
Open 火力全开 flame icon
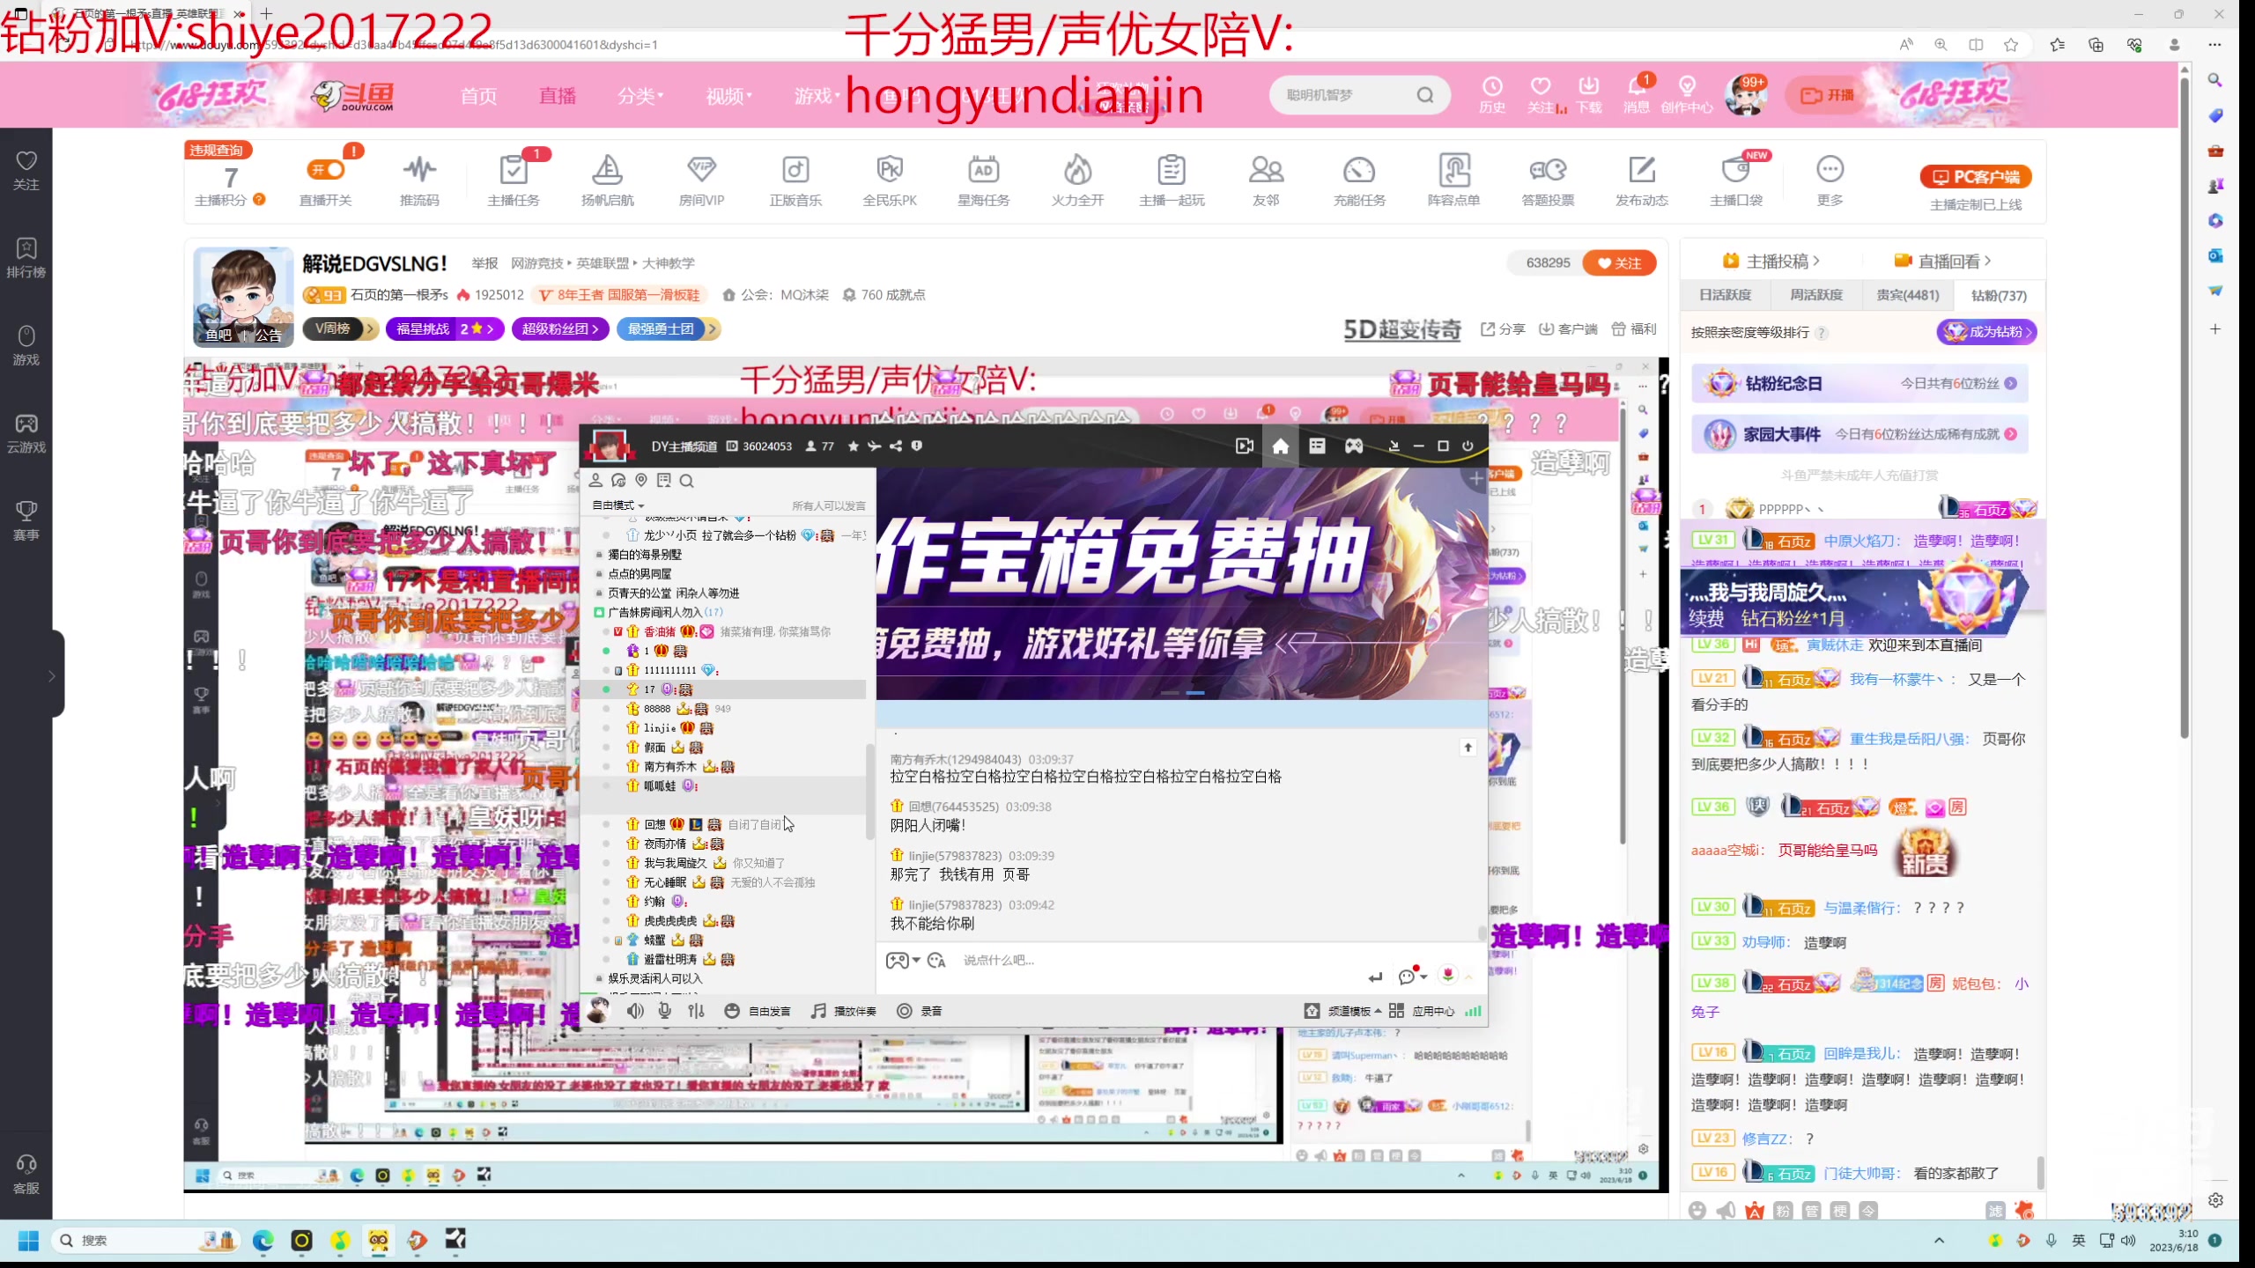(x=1077, y=181)
